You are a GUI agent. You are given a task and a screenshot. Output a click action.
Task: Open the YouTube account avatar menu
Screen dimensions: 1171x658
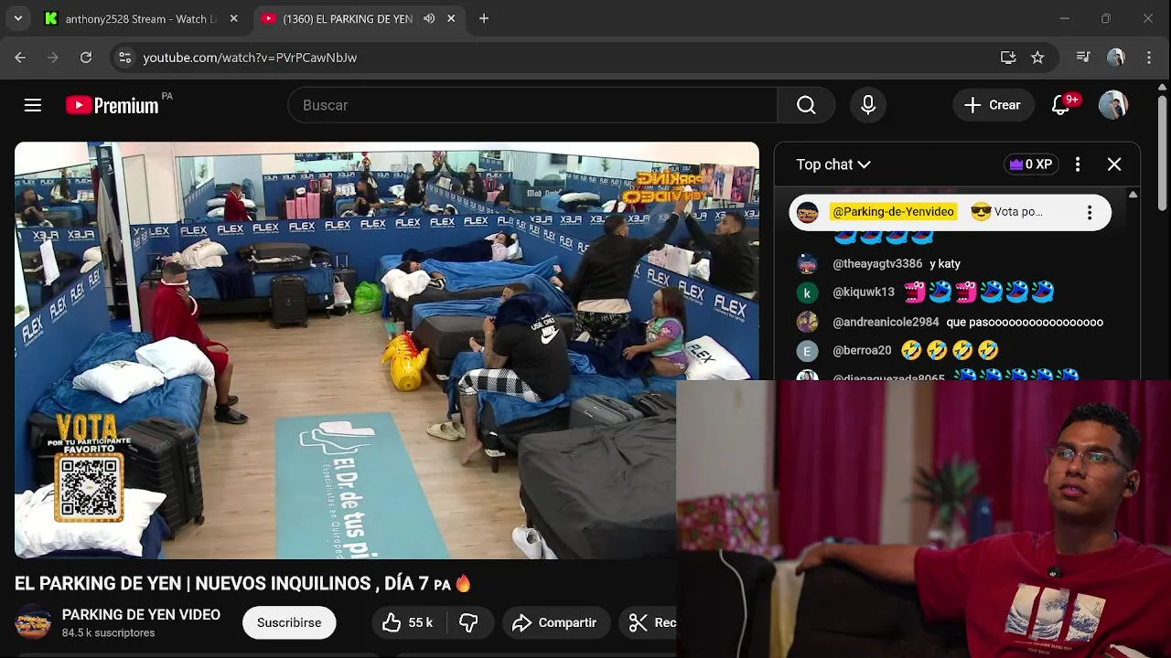[1113, 105]
